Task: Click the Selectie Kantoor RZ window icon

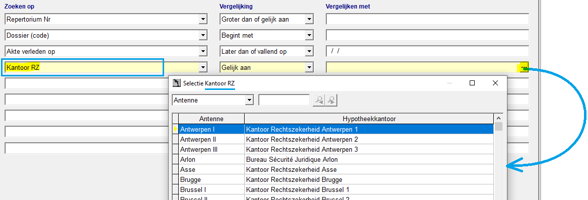Action: pyautogui.click(x=177, y=83)
